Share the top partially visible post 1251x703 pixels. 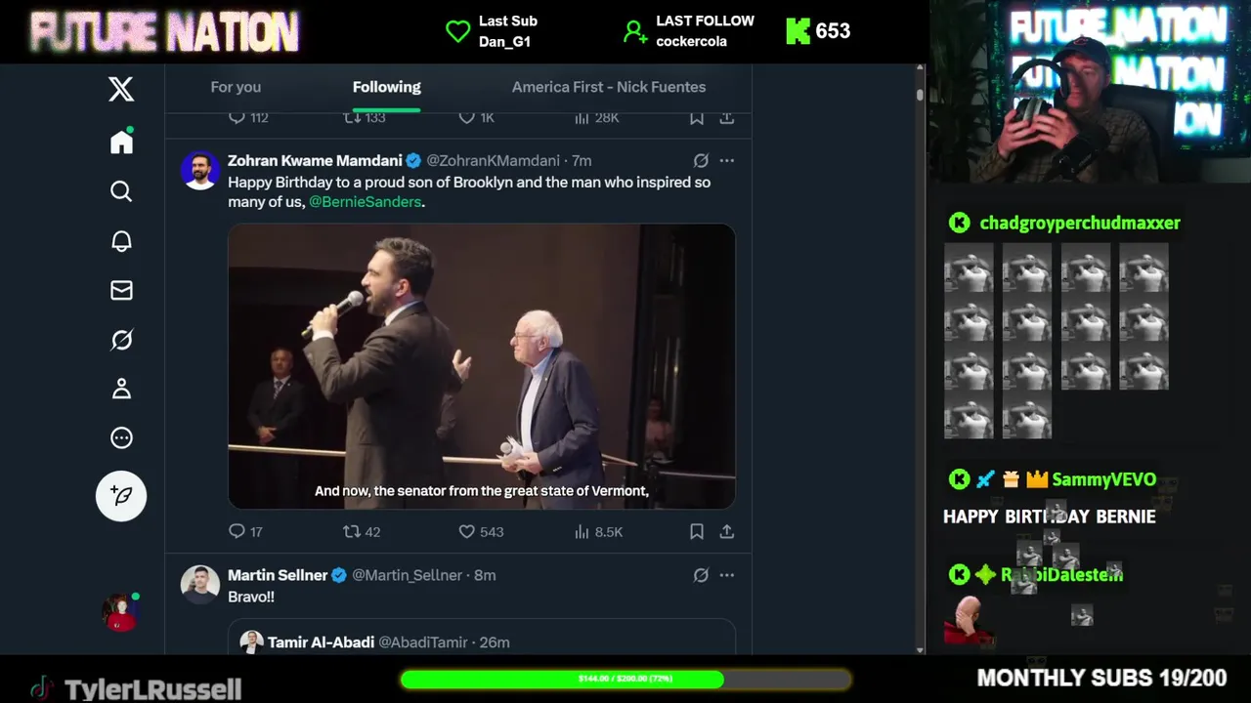tap(727, 117)
